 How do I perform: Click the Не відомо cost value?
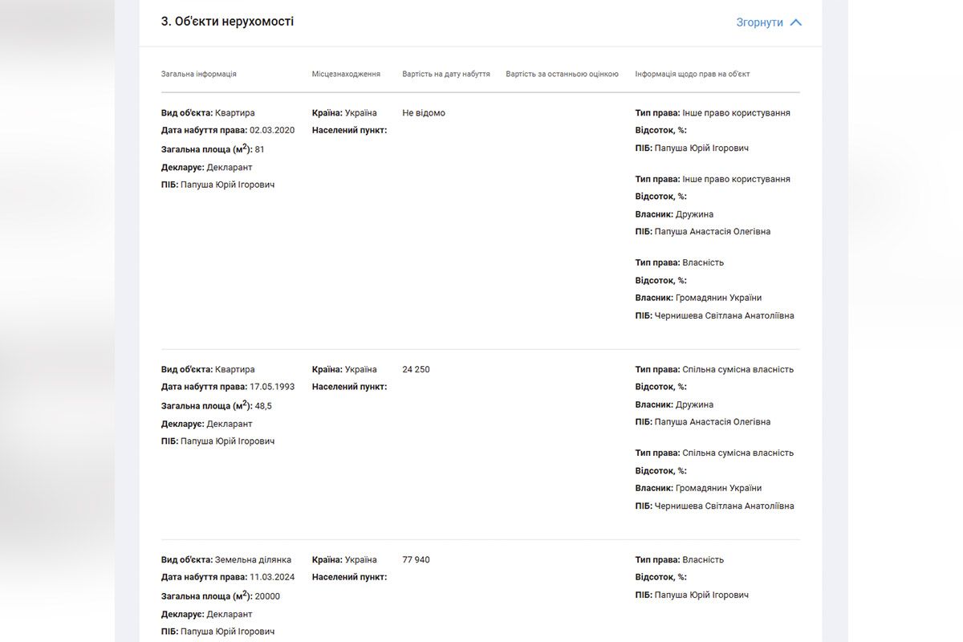coord(424,113)
